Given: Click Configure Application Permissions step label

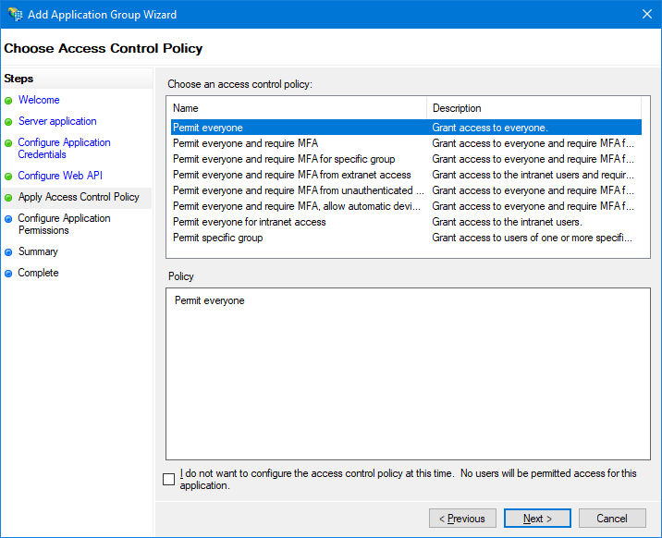Looking at the screenshot, I should [x=64, y=224].
